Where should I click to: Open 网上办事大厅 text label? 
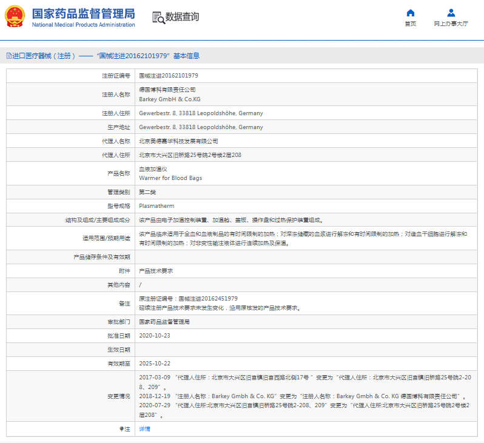point(451,24)
